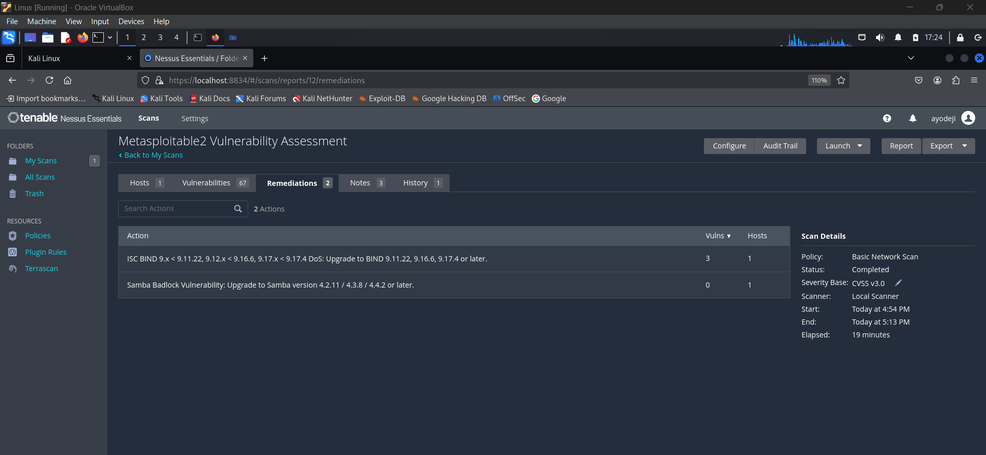The height and width of the screenshot is (455, 986).
Task: Edit Severity Base with the pencil icon
Action: [899, 283]
